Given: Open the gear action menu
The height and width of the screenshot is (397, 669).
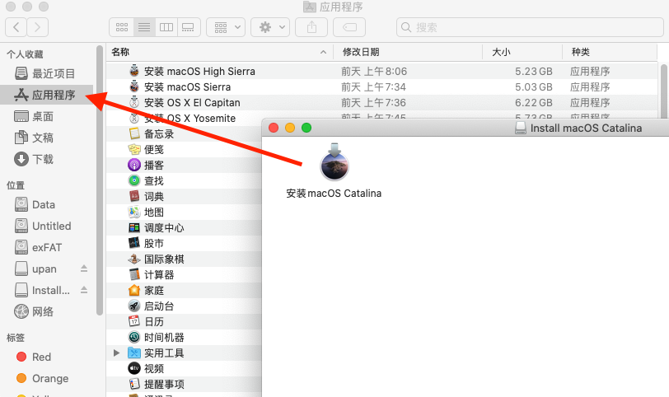Looking at the screenshot, I should [x=270, y=27].
